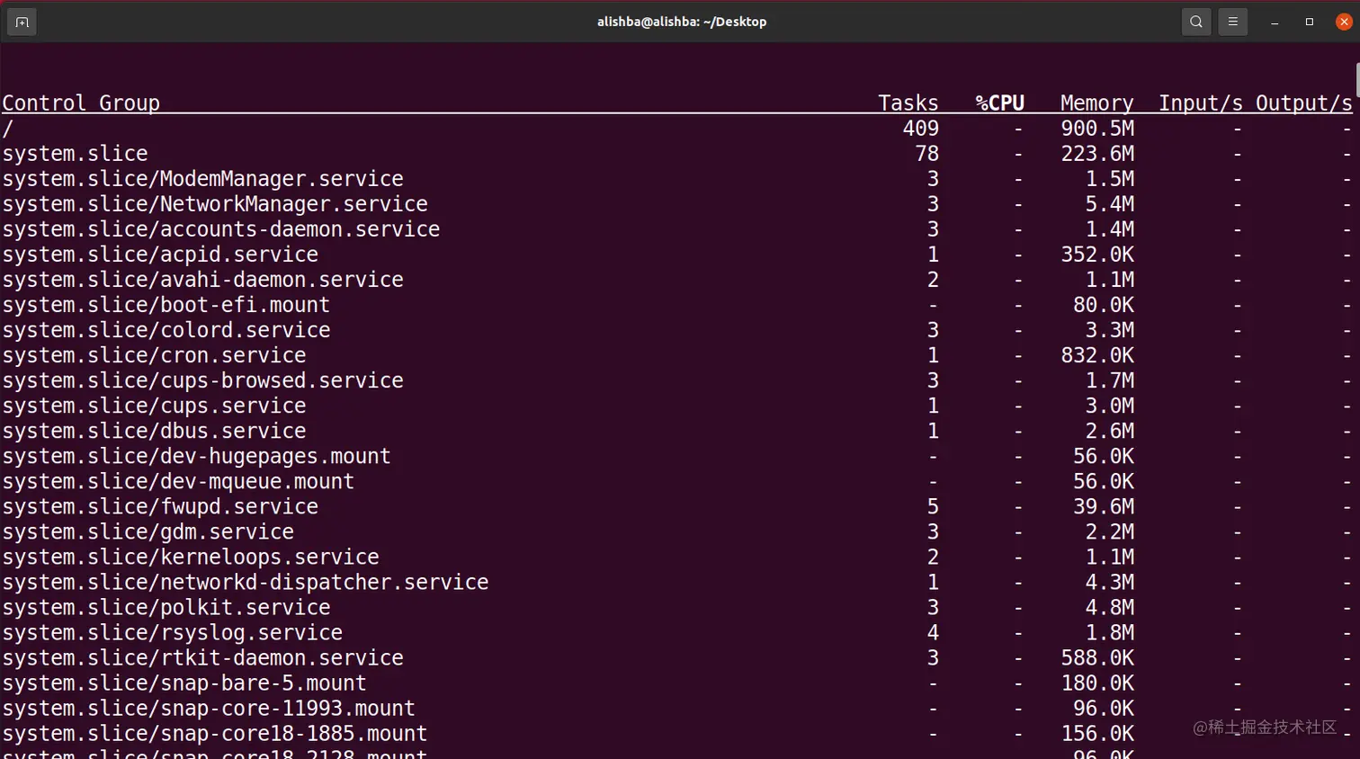Select system.slice/dbus.service row

pos(676,431)
